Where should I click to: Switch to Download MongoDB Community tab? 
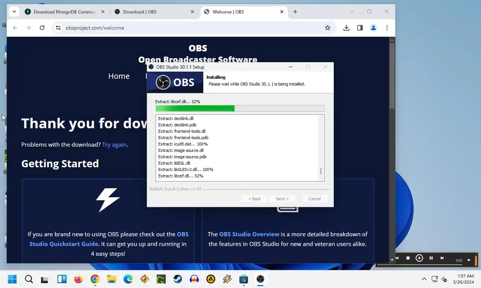pos(65,12)
